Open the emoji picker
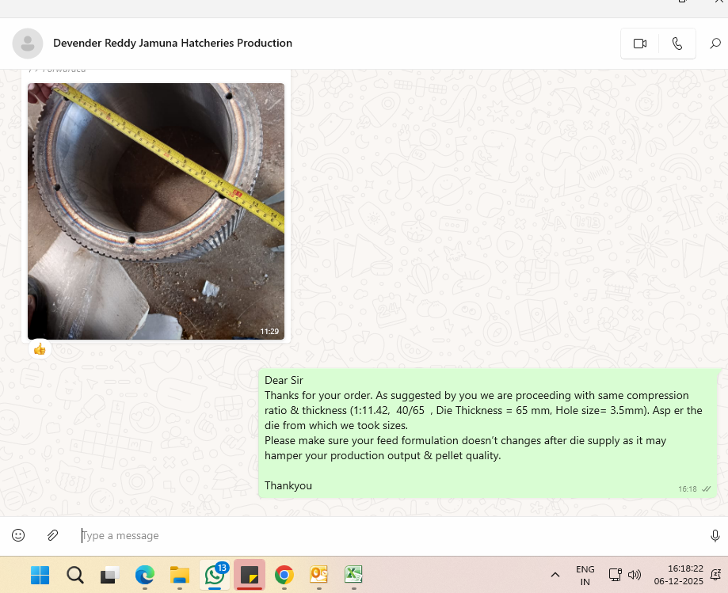 click(18, 535)
